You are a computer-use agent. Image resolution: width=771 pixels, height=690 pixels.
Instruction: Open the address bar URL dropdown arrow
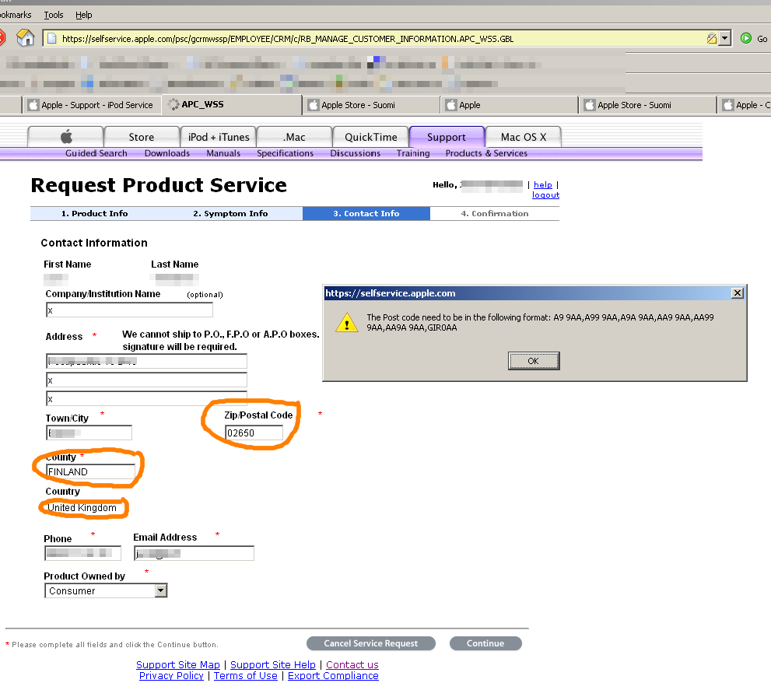click(x=725, y=38)
